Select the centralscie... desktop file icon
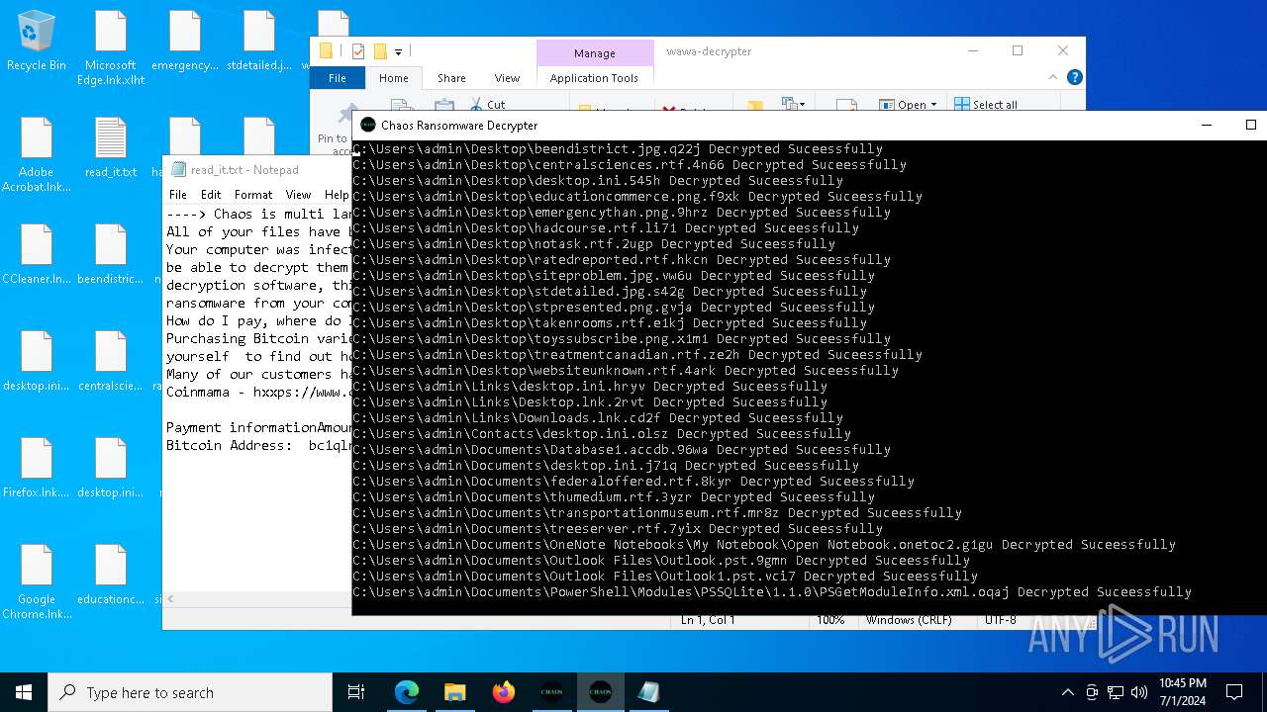 (x=111, y=362)
